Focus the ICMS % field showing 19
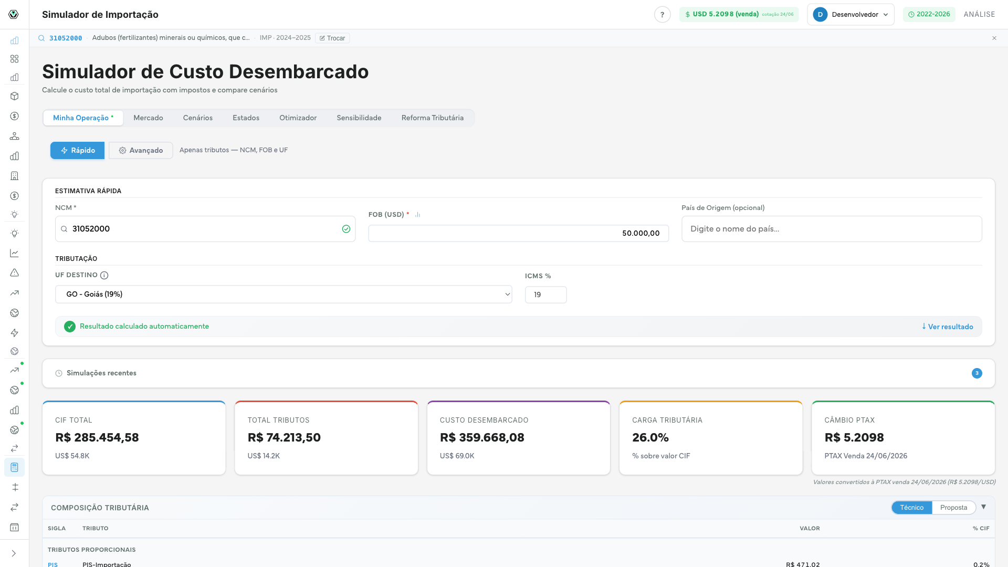 (545, 295)
